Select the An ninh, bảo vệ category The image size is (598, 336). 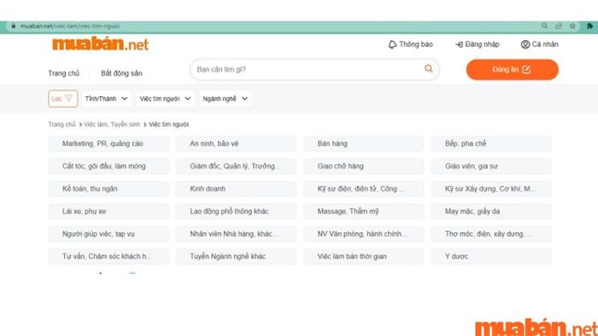click(x=236, y=143)
